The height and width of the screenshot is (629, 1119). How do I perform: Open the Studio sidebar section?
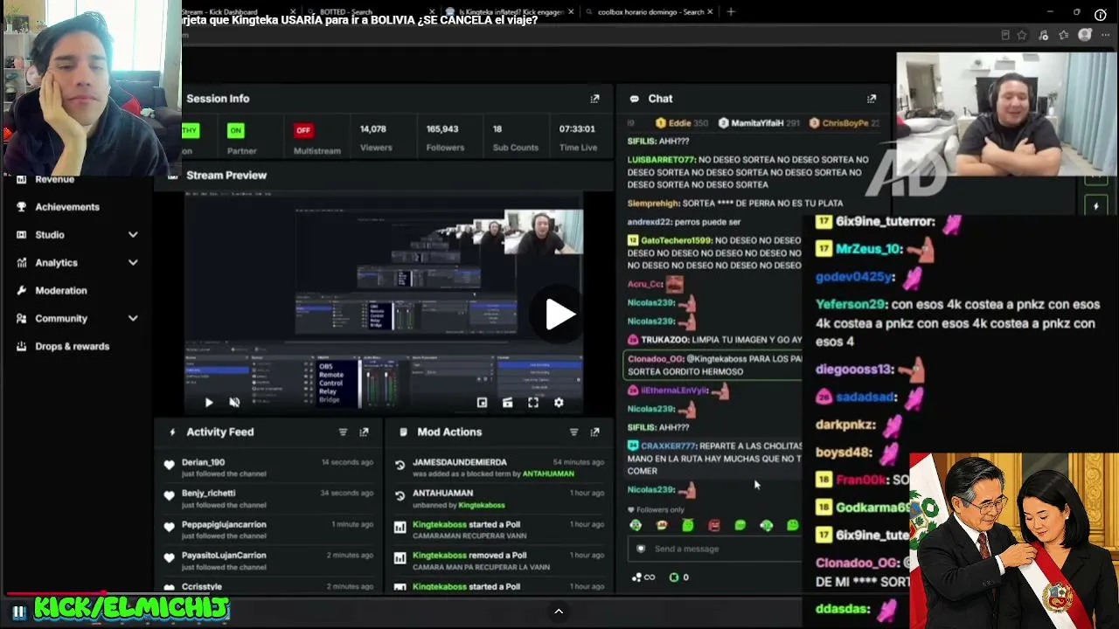50,235
